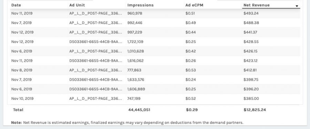Select the row with 1,722,109 impressions
The image size is (310, 129).
155,42
